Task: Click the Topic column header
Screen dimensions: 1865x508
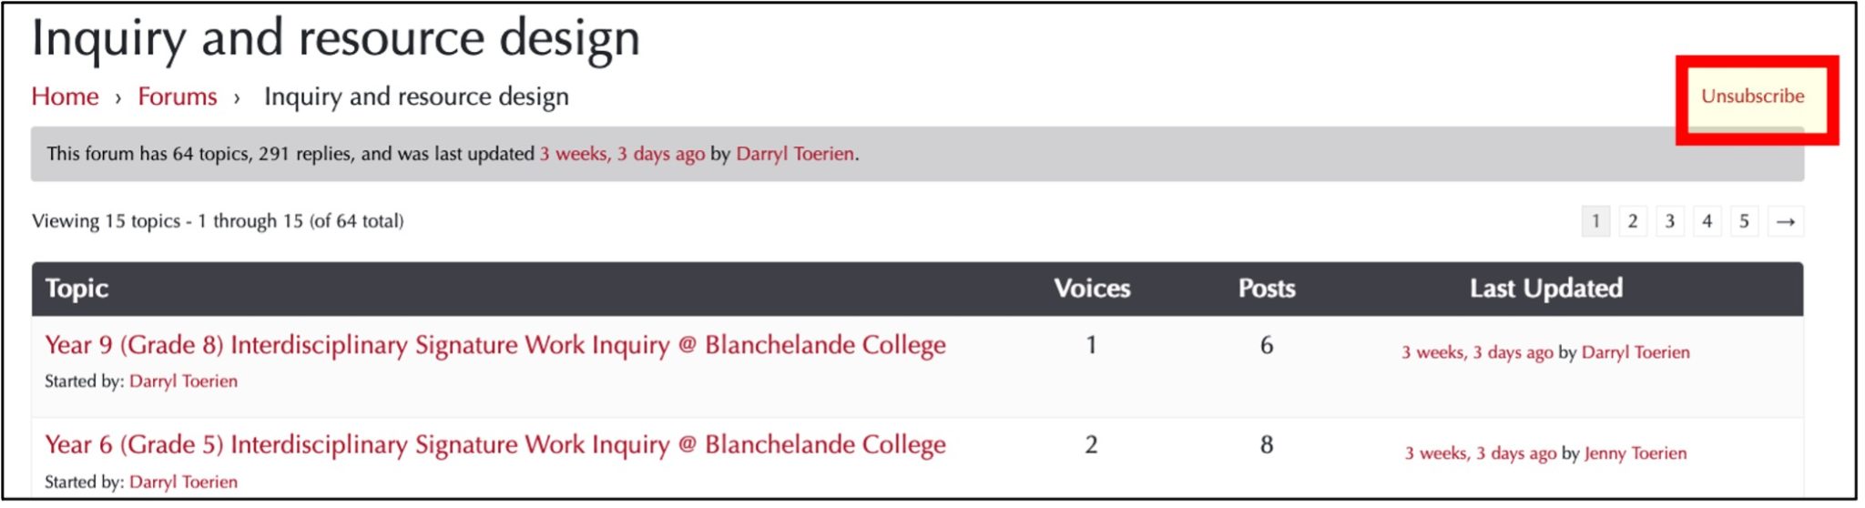Action: [76, 289]
